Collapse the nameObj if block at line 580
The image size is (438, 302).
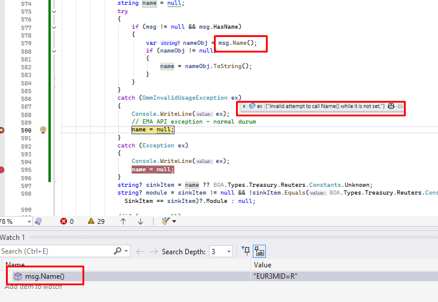(54, 51)
